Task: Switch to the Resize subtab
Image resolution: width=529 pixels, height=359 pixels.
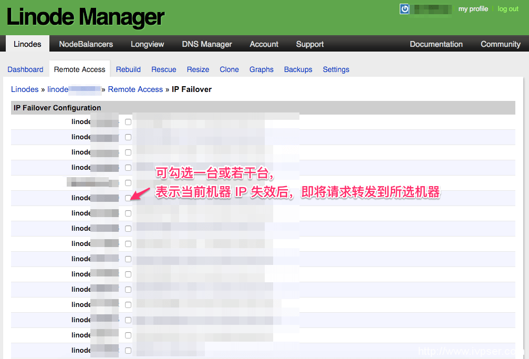Action: 198,69
